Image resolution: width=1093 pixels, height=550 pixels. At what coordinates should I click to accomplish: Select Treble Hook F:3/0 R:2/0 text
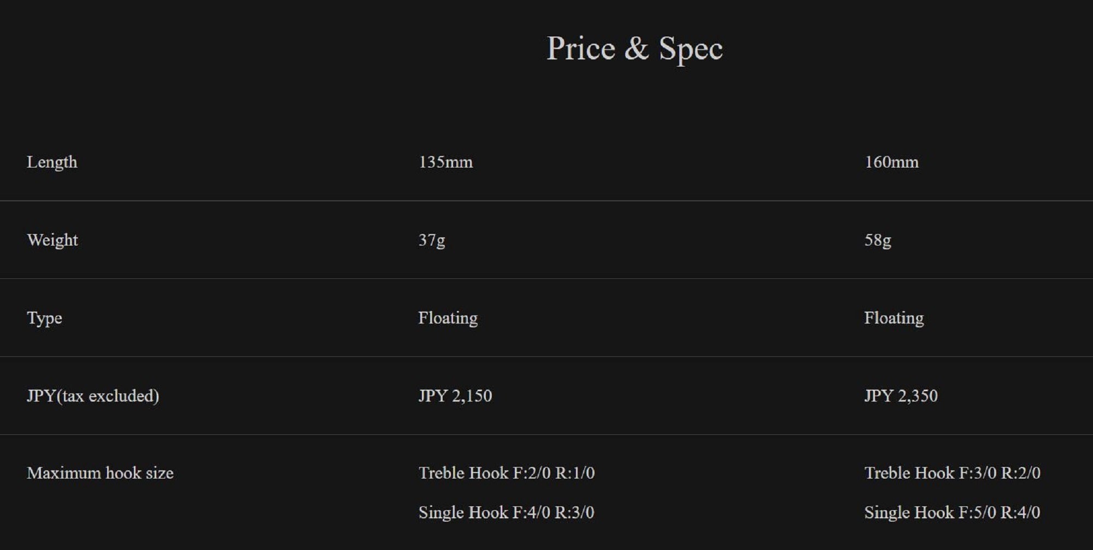952,473
